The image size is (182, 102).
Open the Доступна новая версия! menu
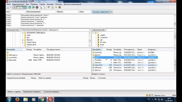73,4
